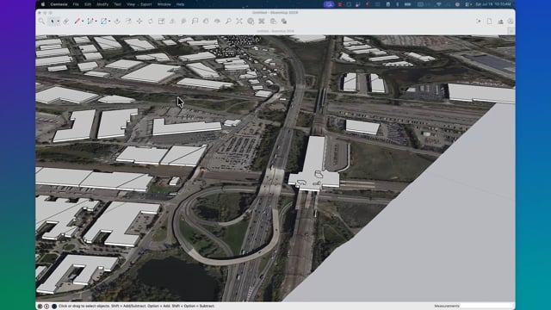Select the L-shaped white building near parking lot

pyautogui.click(x=186, y=127)
